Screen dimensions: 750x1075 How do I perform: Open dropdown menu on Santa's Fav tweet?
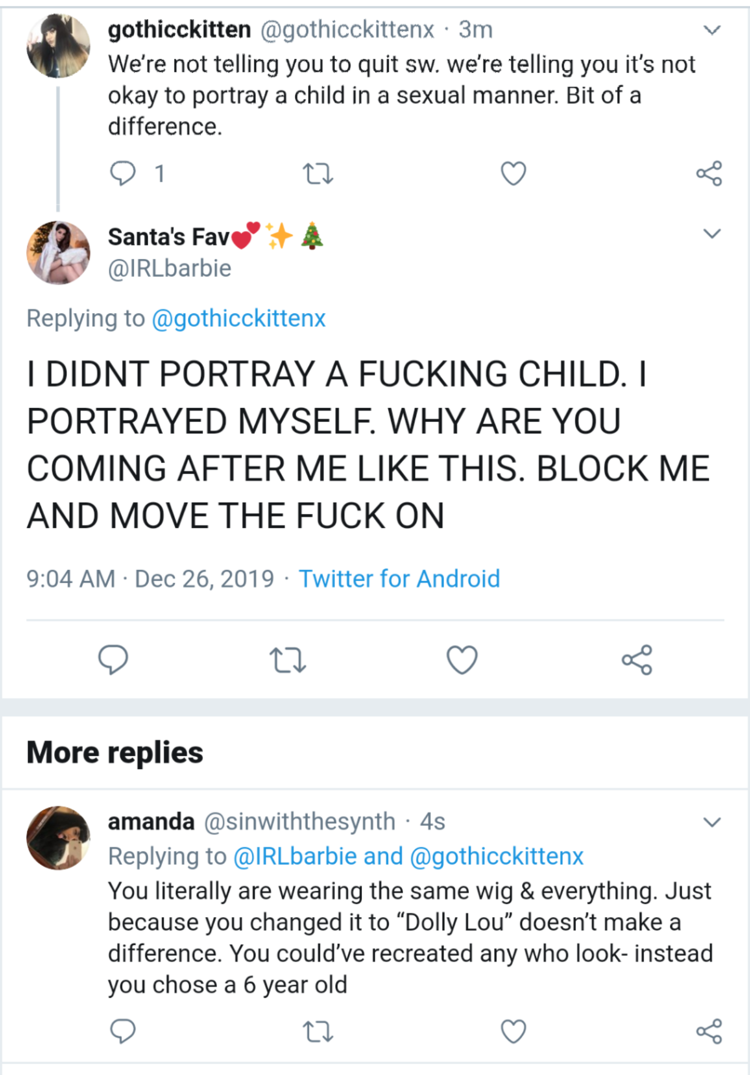coord(711,233)
